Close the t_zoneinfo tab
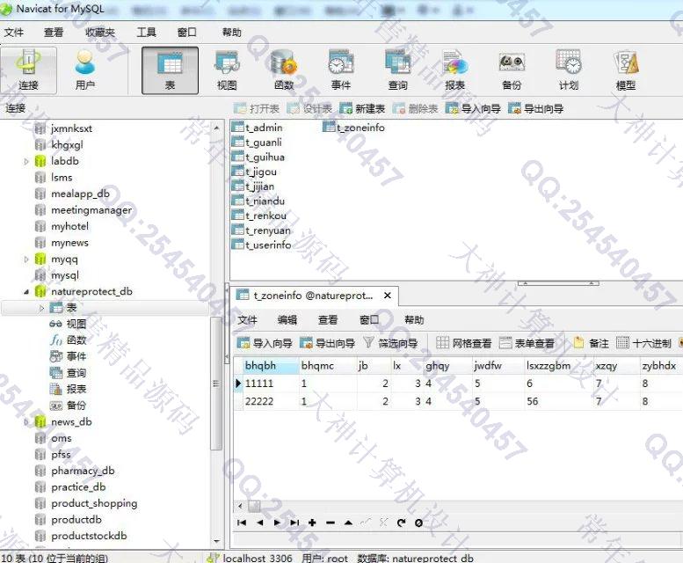Screen dimensions: 683x563 (388, 296)
